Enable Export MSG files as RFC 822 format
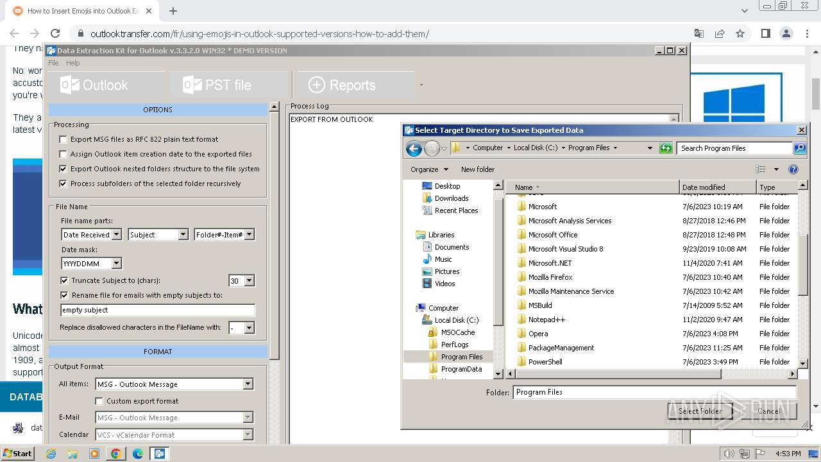The width and height of the screenshot is (821, 462). (x=63, y=139)
